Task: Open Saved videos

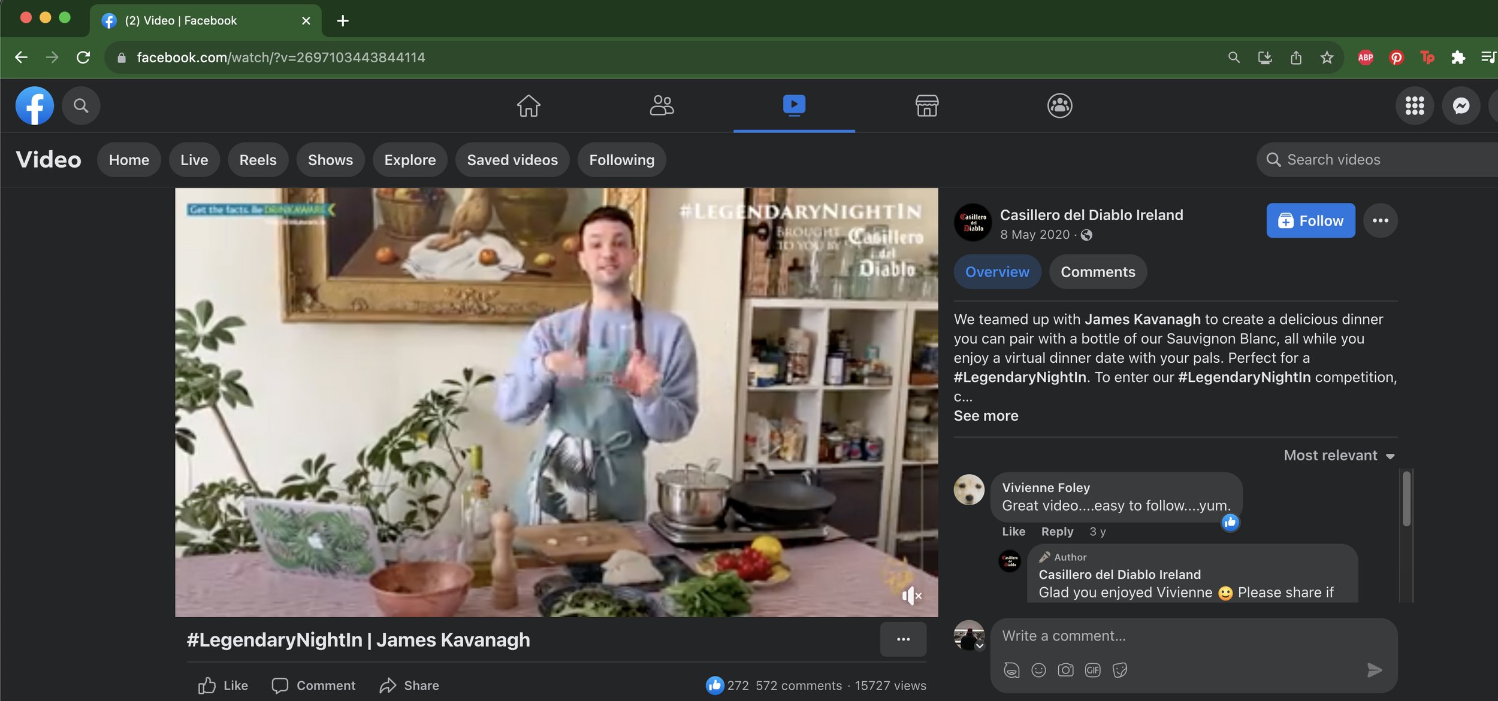Action: pyautogui.click(x=512, y=160)
